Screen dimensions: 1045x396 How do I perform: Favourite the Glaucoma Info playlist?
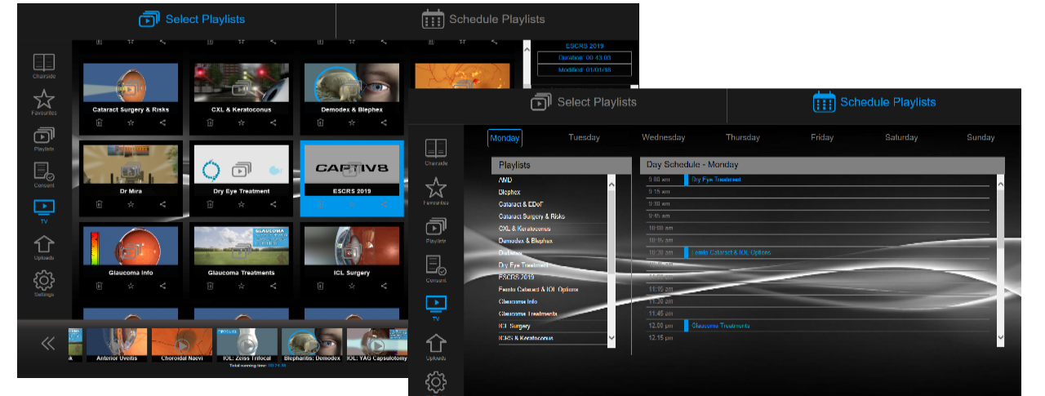(130, 286)
